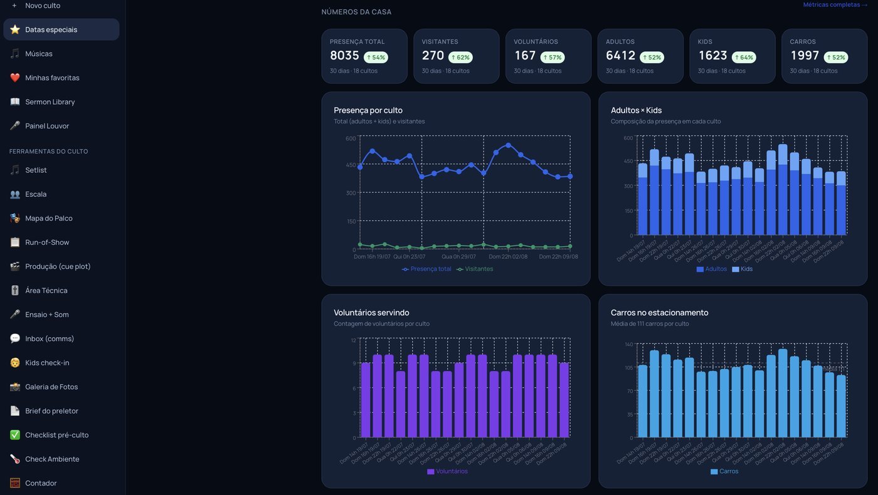
Task: Open the Presença Total card
Action: [364, 56]
